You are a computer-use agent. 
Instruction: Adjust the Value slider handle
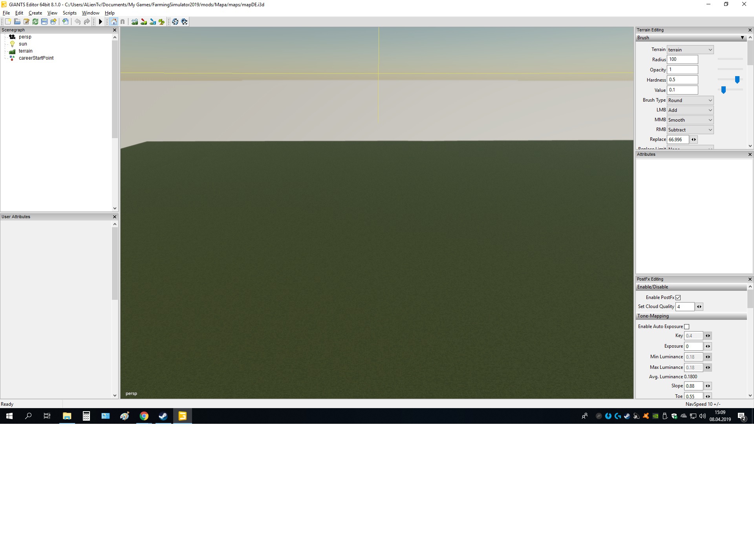(x=723, y=90)
